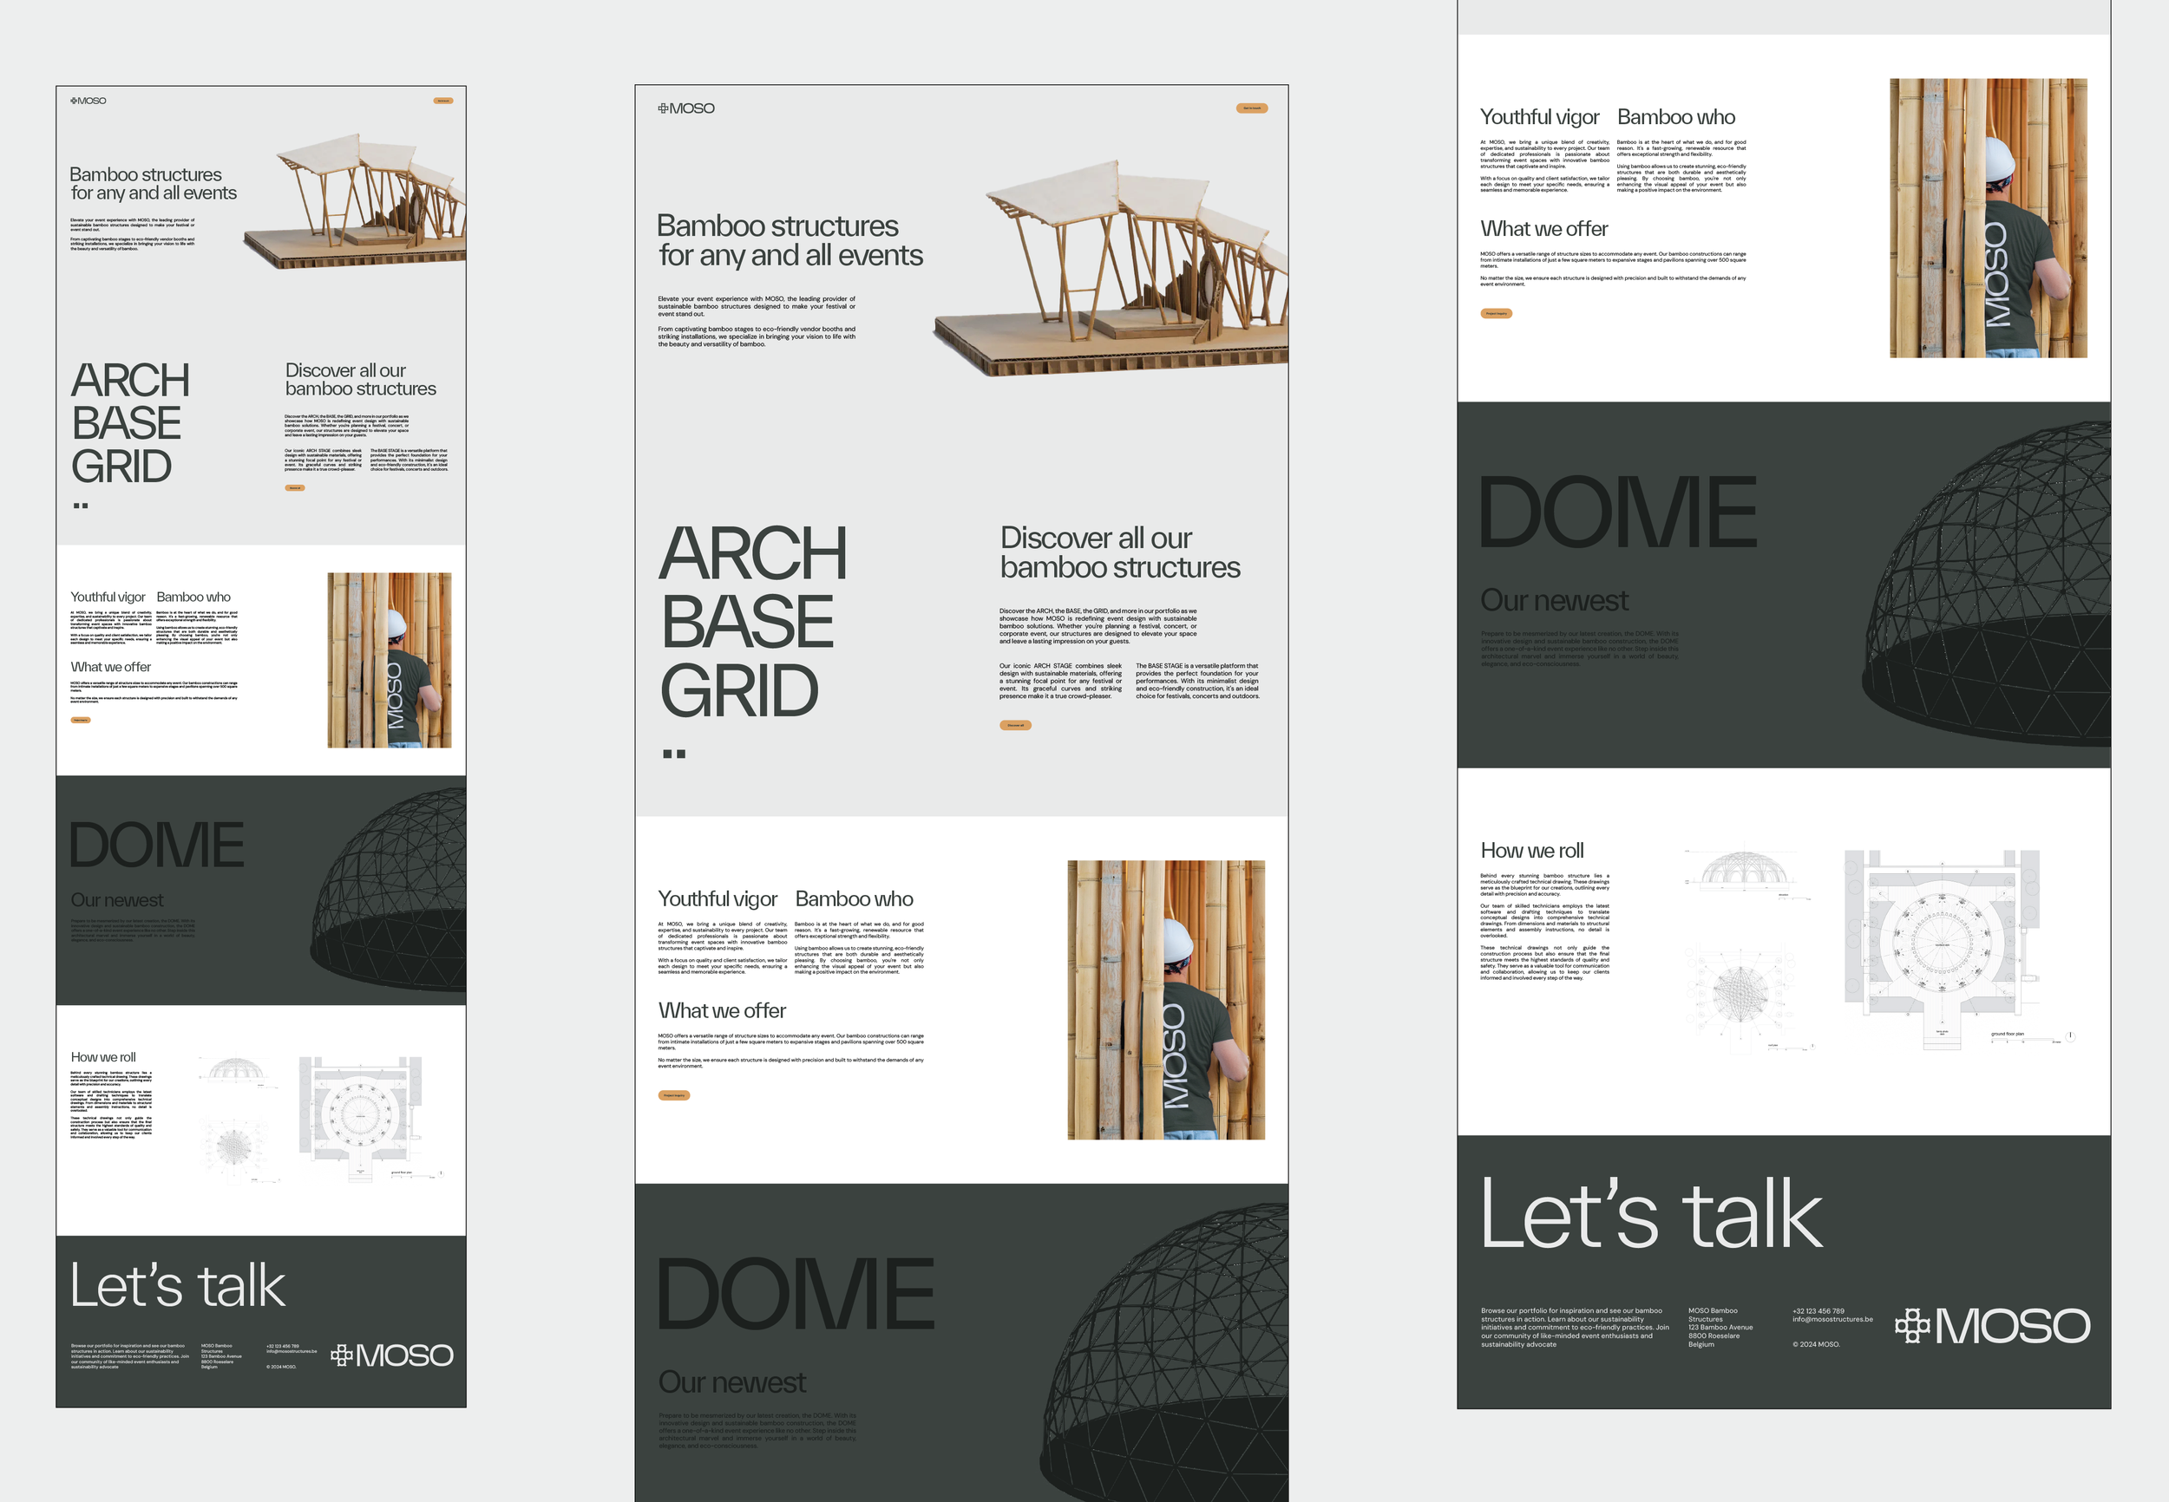Click Get in touch button in middle mockup

click(1251, 108)
